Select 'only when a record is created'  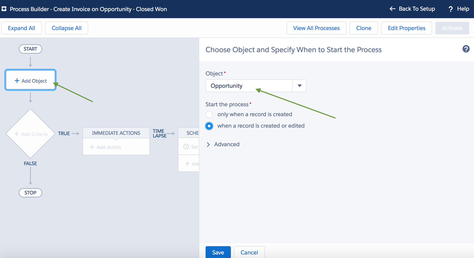click(x=209, y=115)
